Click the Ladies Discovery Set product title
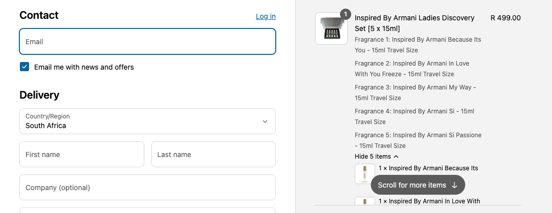552x213 pixels. [414, 23]
